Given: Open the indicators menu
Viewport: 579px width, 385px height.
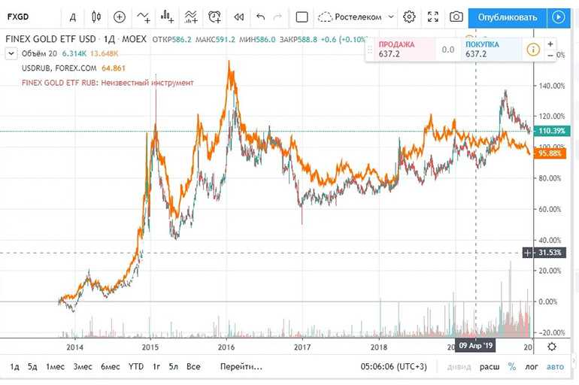Looking at the screenshot, I should 144,17.
